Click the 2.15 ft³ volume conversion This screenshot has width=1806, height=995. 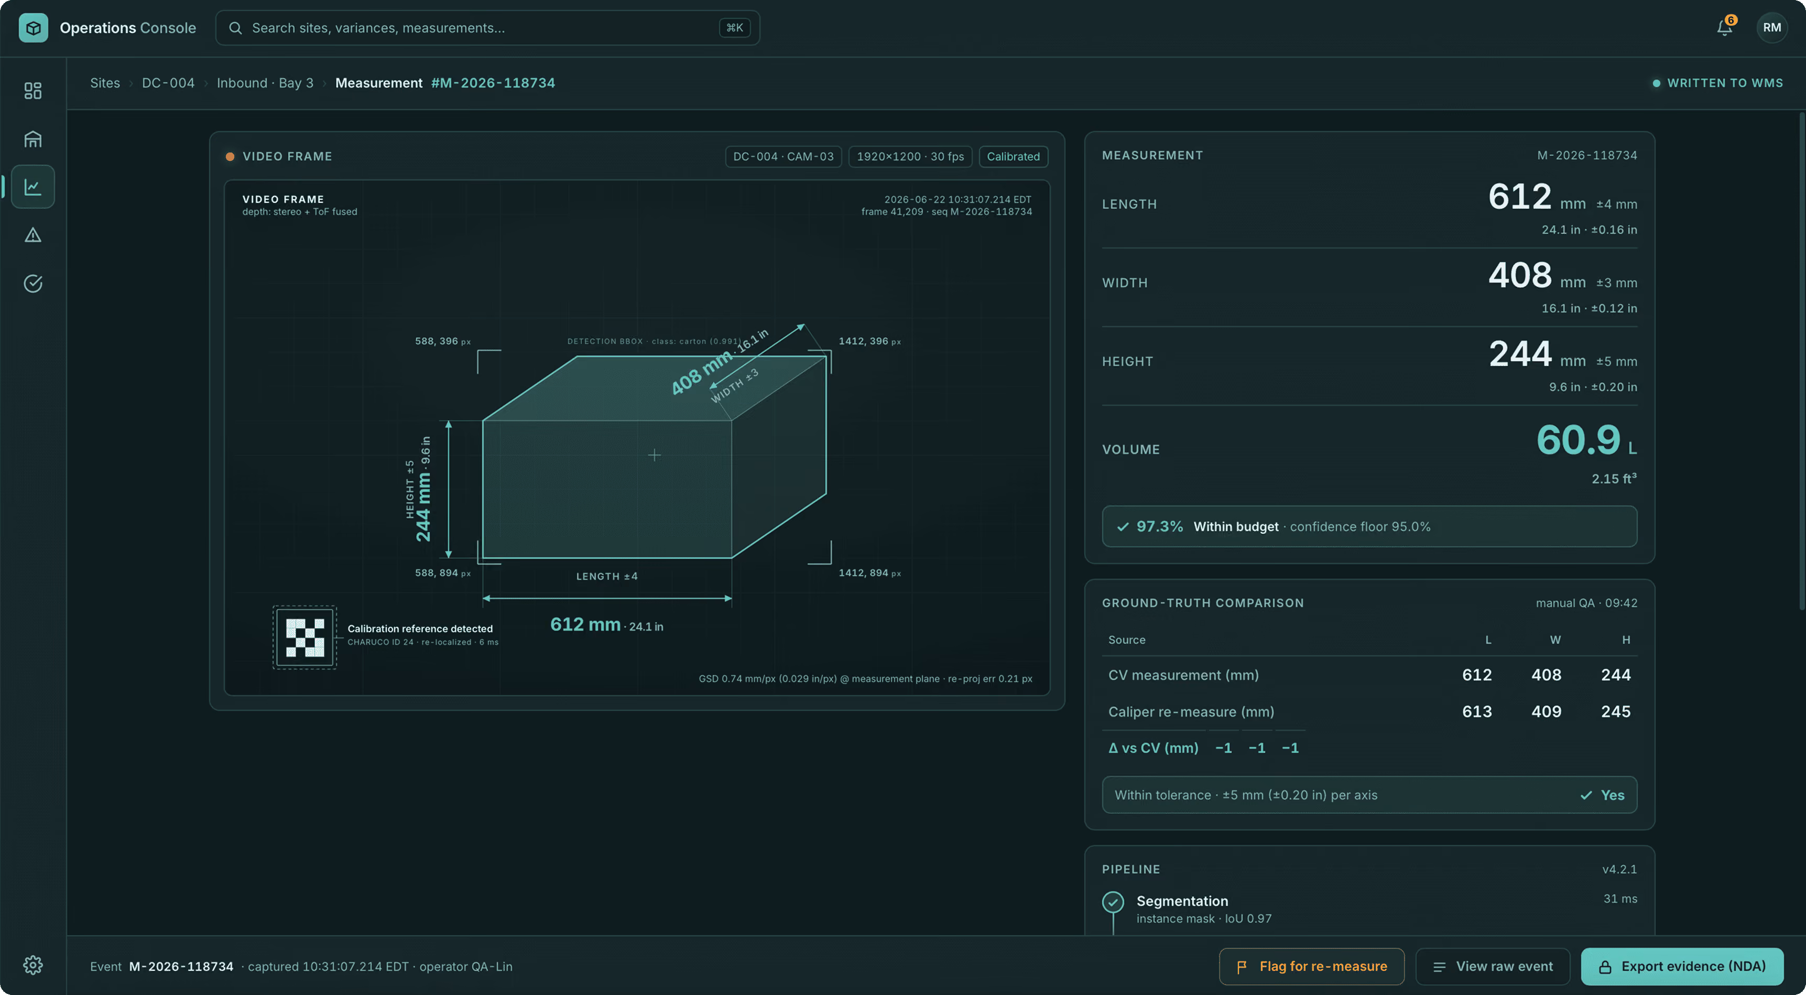(1614, 478)
